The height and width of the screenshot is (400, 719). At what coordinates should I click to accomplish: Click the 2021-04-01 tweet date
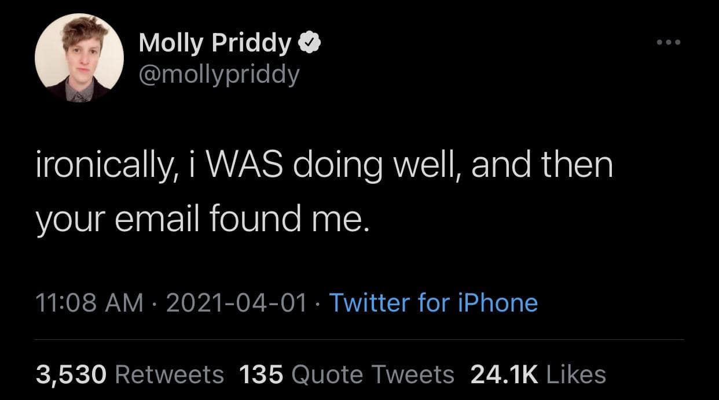[x=237, y=303]
